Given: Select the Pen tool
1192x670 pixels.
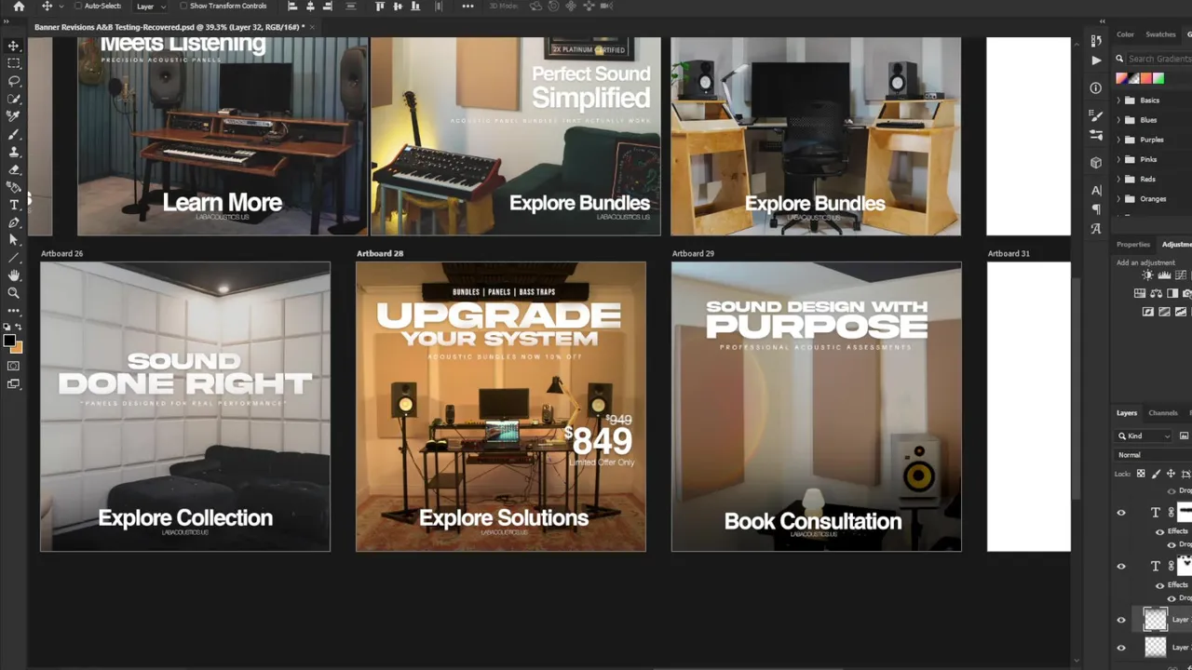Looking at the screenshot, I should pyautogui.click(x=13, y=222).
